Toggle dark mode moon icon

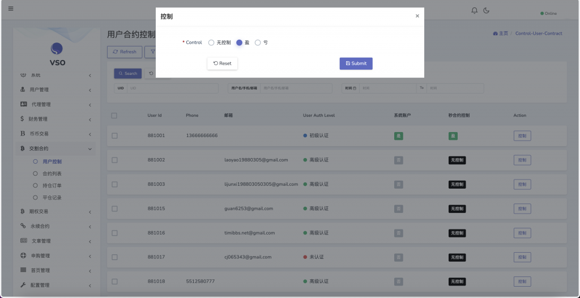click(486, 11)
